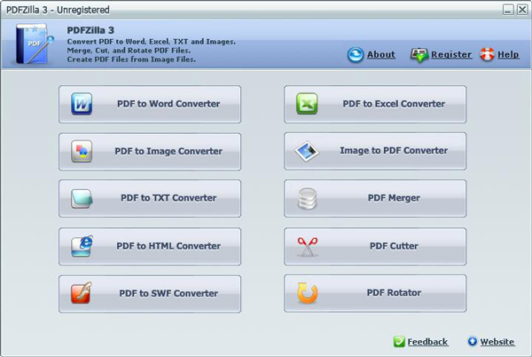Open the Help link

pyautogui.click(x=508, y=55)
